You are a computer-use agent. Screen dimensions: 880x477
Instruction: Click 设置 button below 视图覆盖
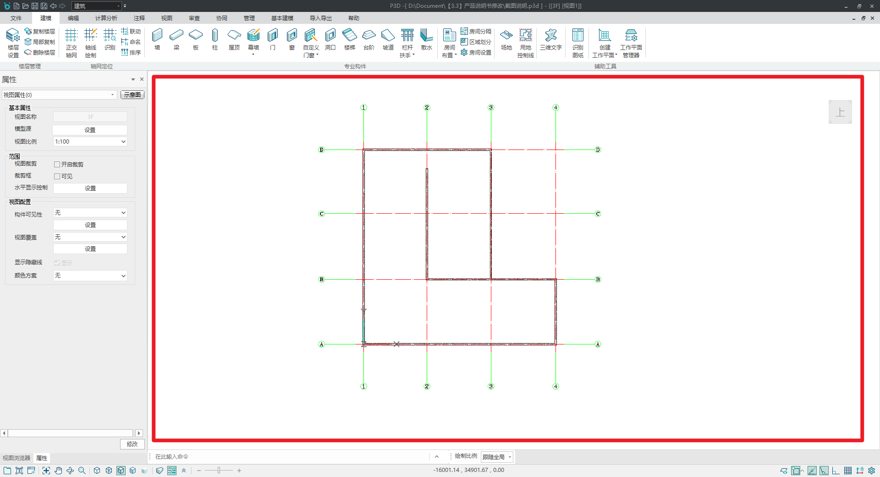click(x=90, y=249)
